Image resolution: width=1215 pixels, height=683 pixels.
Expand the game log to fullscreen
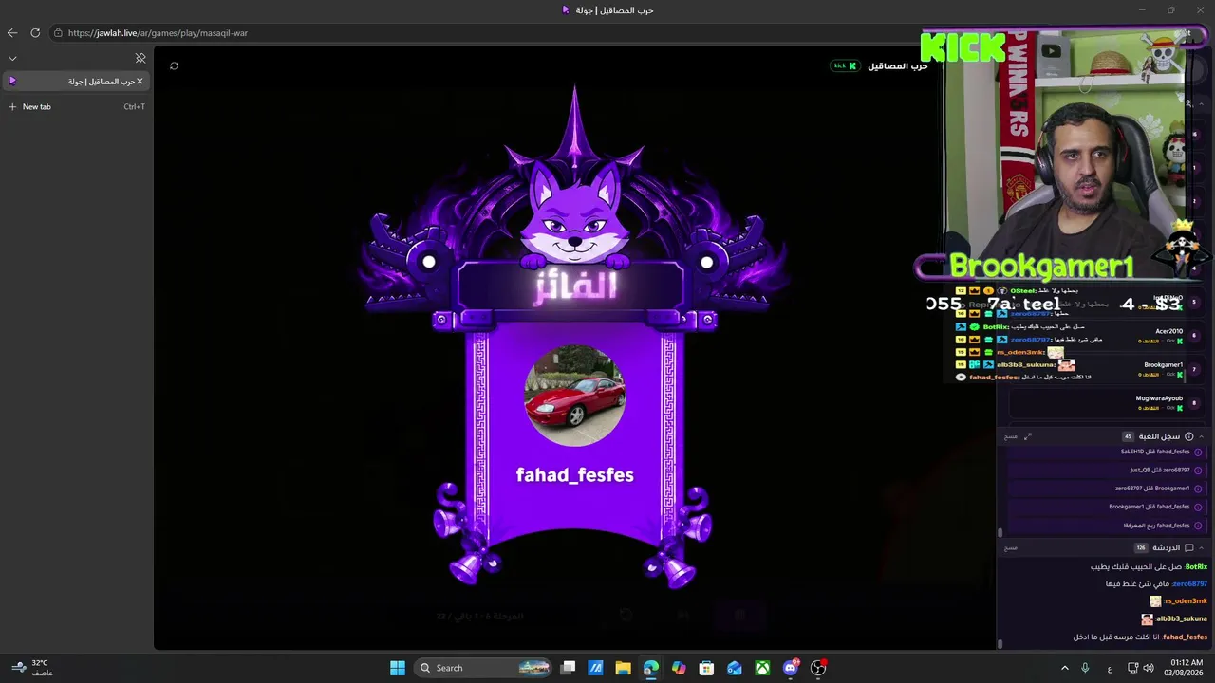[x=1027, y=436]
